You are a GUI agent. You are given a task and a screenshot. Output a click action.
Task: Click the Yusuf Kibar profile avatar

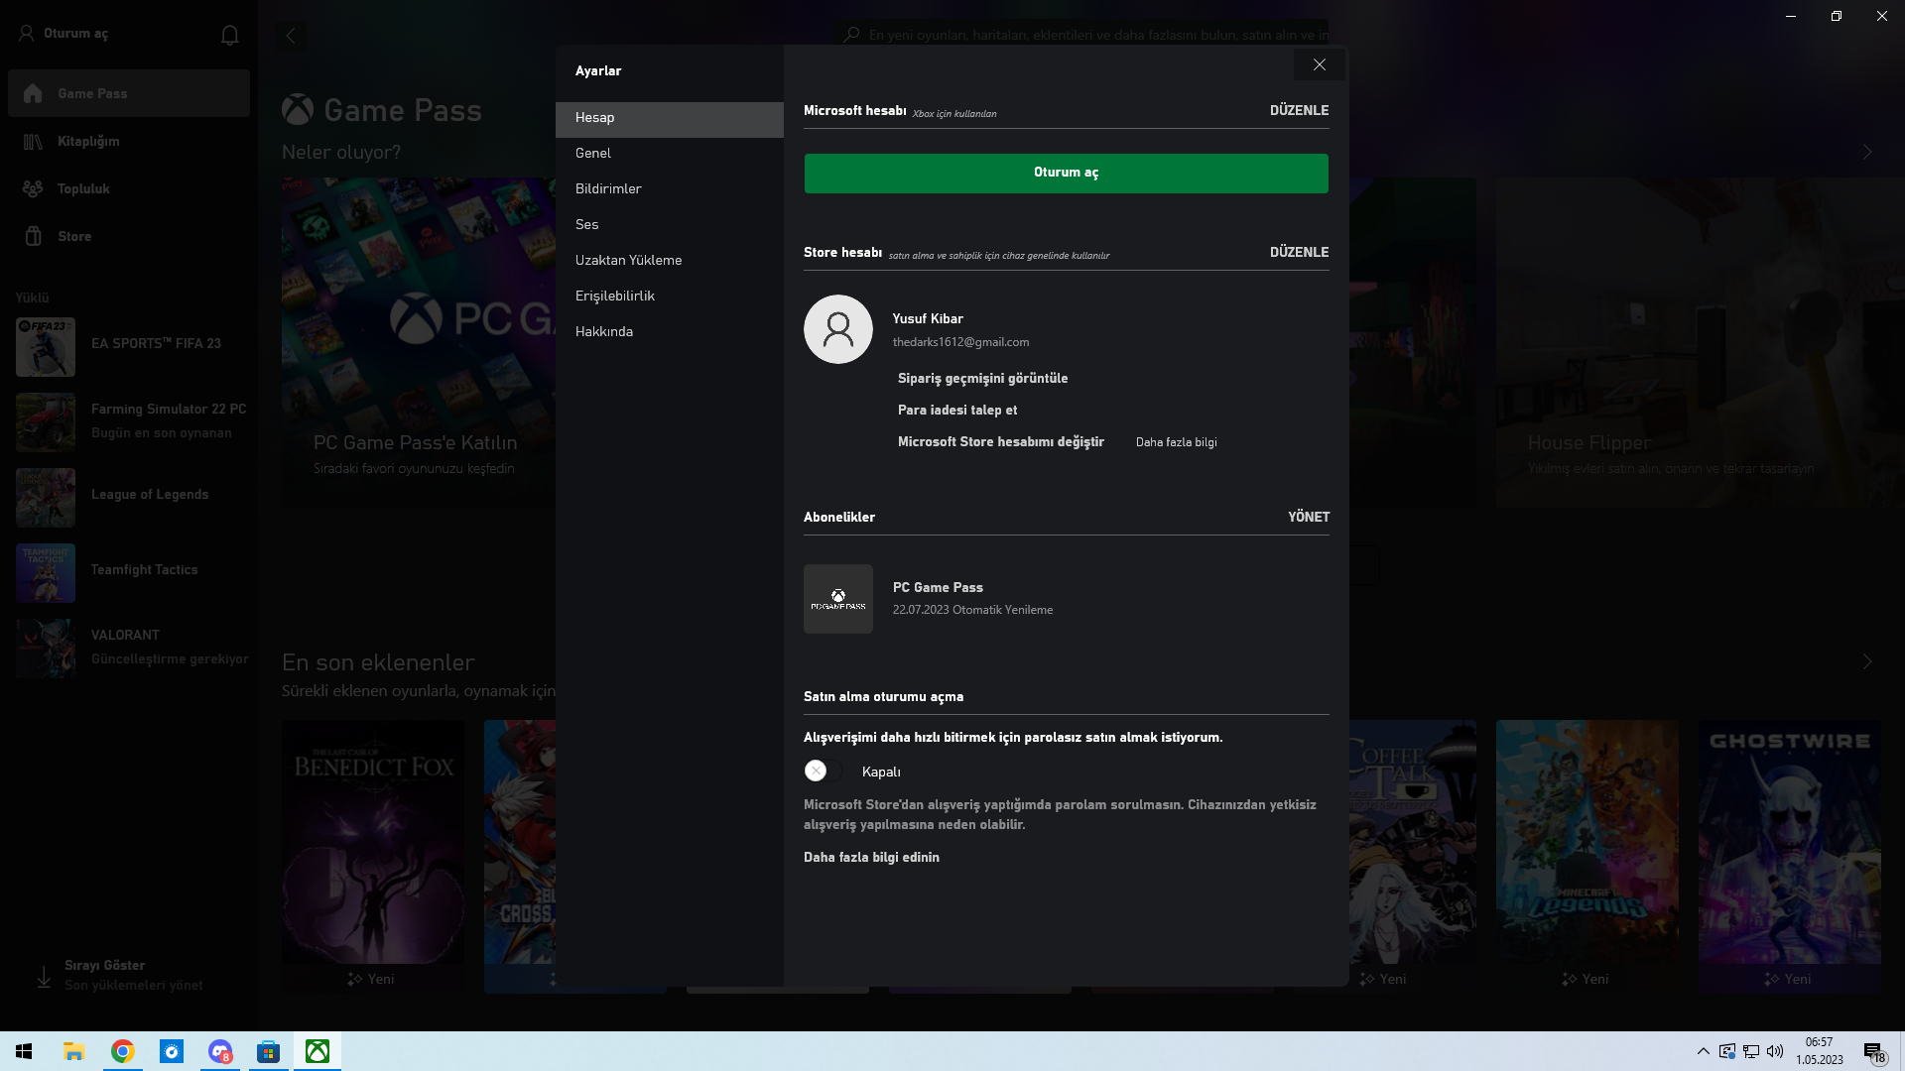click(837, 329)
